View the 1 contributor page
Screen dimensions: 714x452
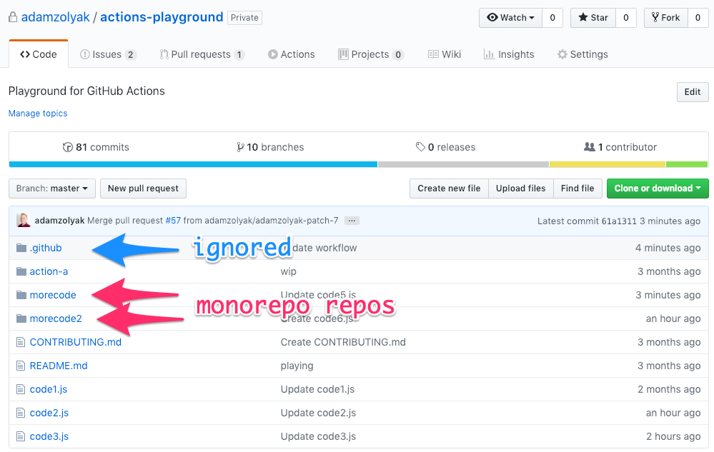coord(620,147)
